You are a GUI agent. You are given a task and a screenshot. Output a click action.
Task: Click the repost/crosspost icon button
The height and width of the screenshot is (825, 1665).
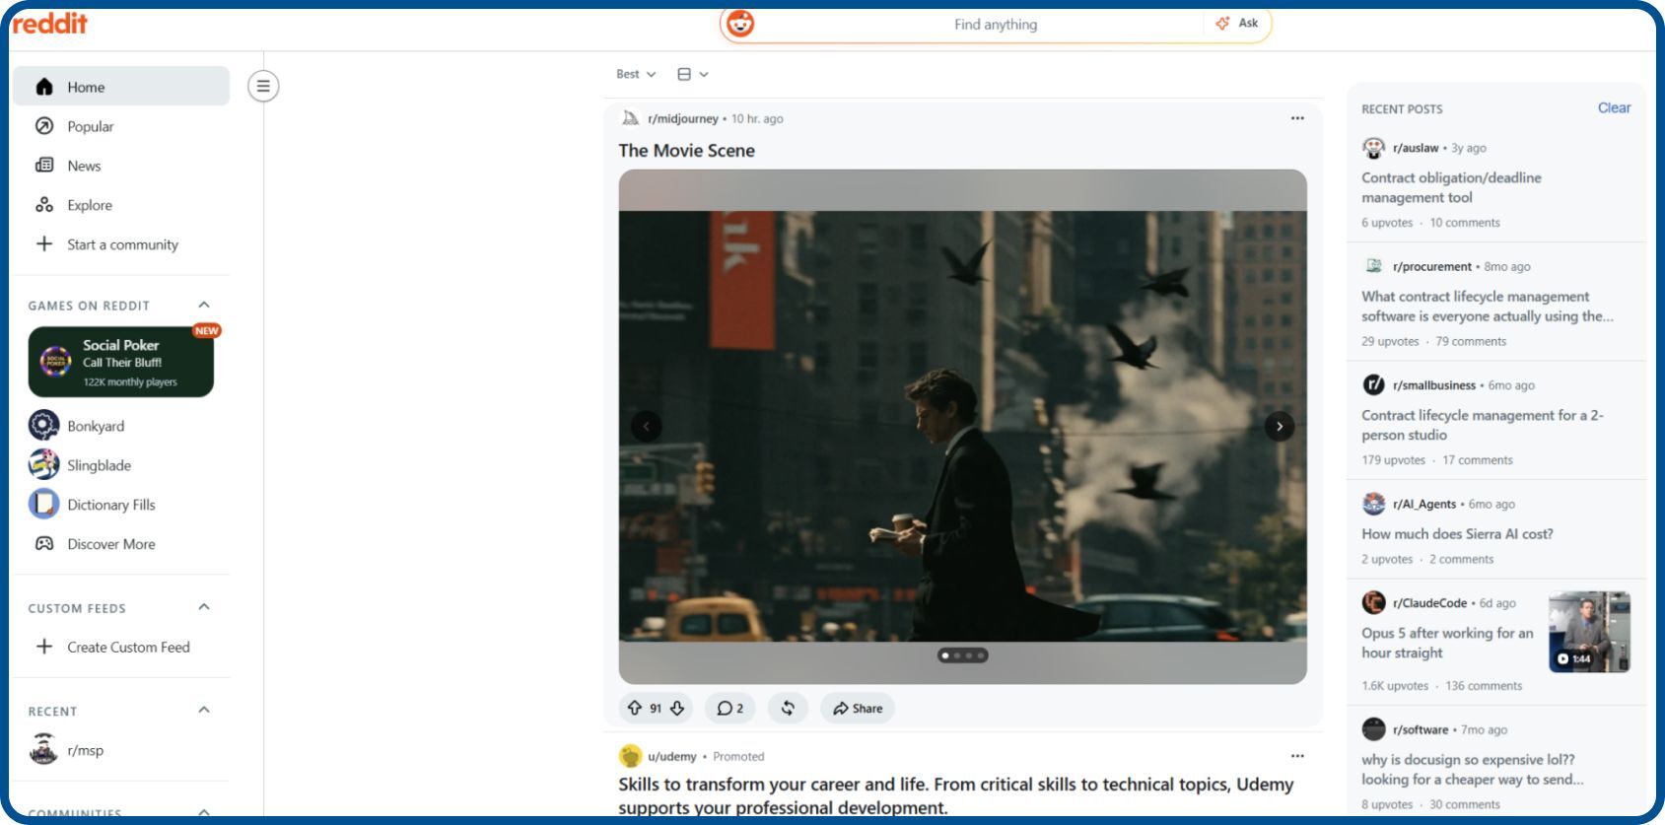[788, 708]
